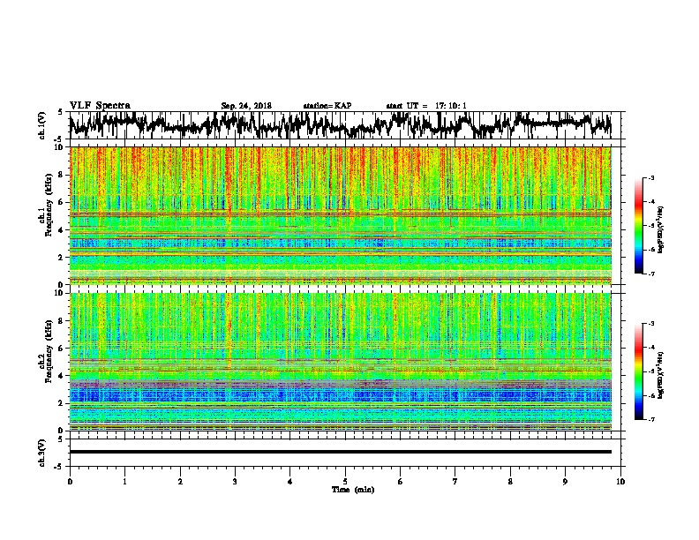
Task: Click the log(PSD) label beside ch.1 colorbar
Action: click(660, 230)
